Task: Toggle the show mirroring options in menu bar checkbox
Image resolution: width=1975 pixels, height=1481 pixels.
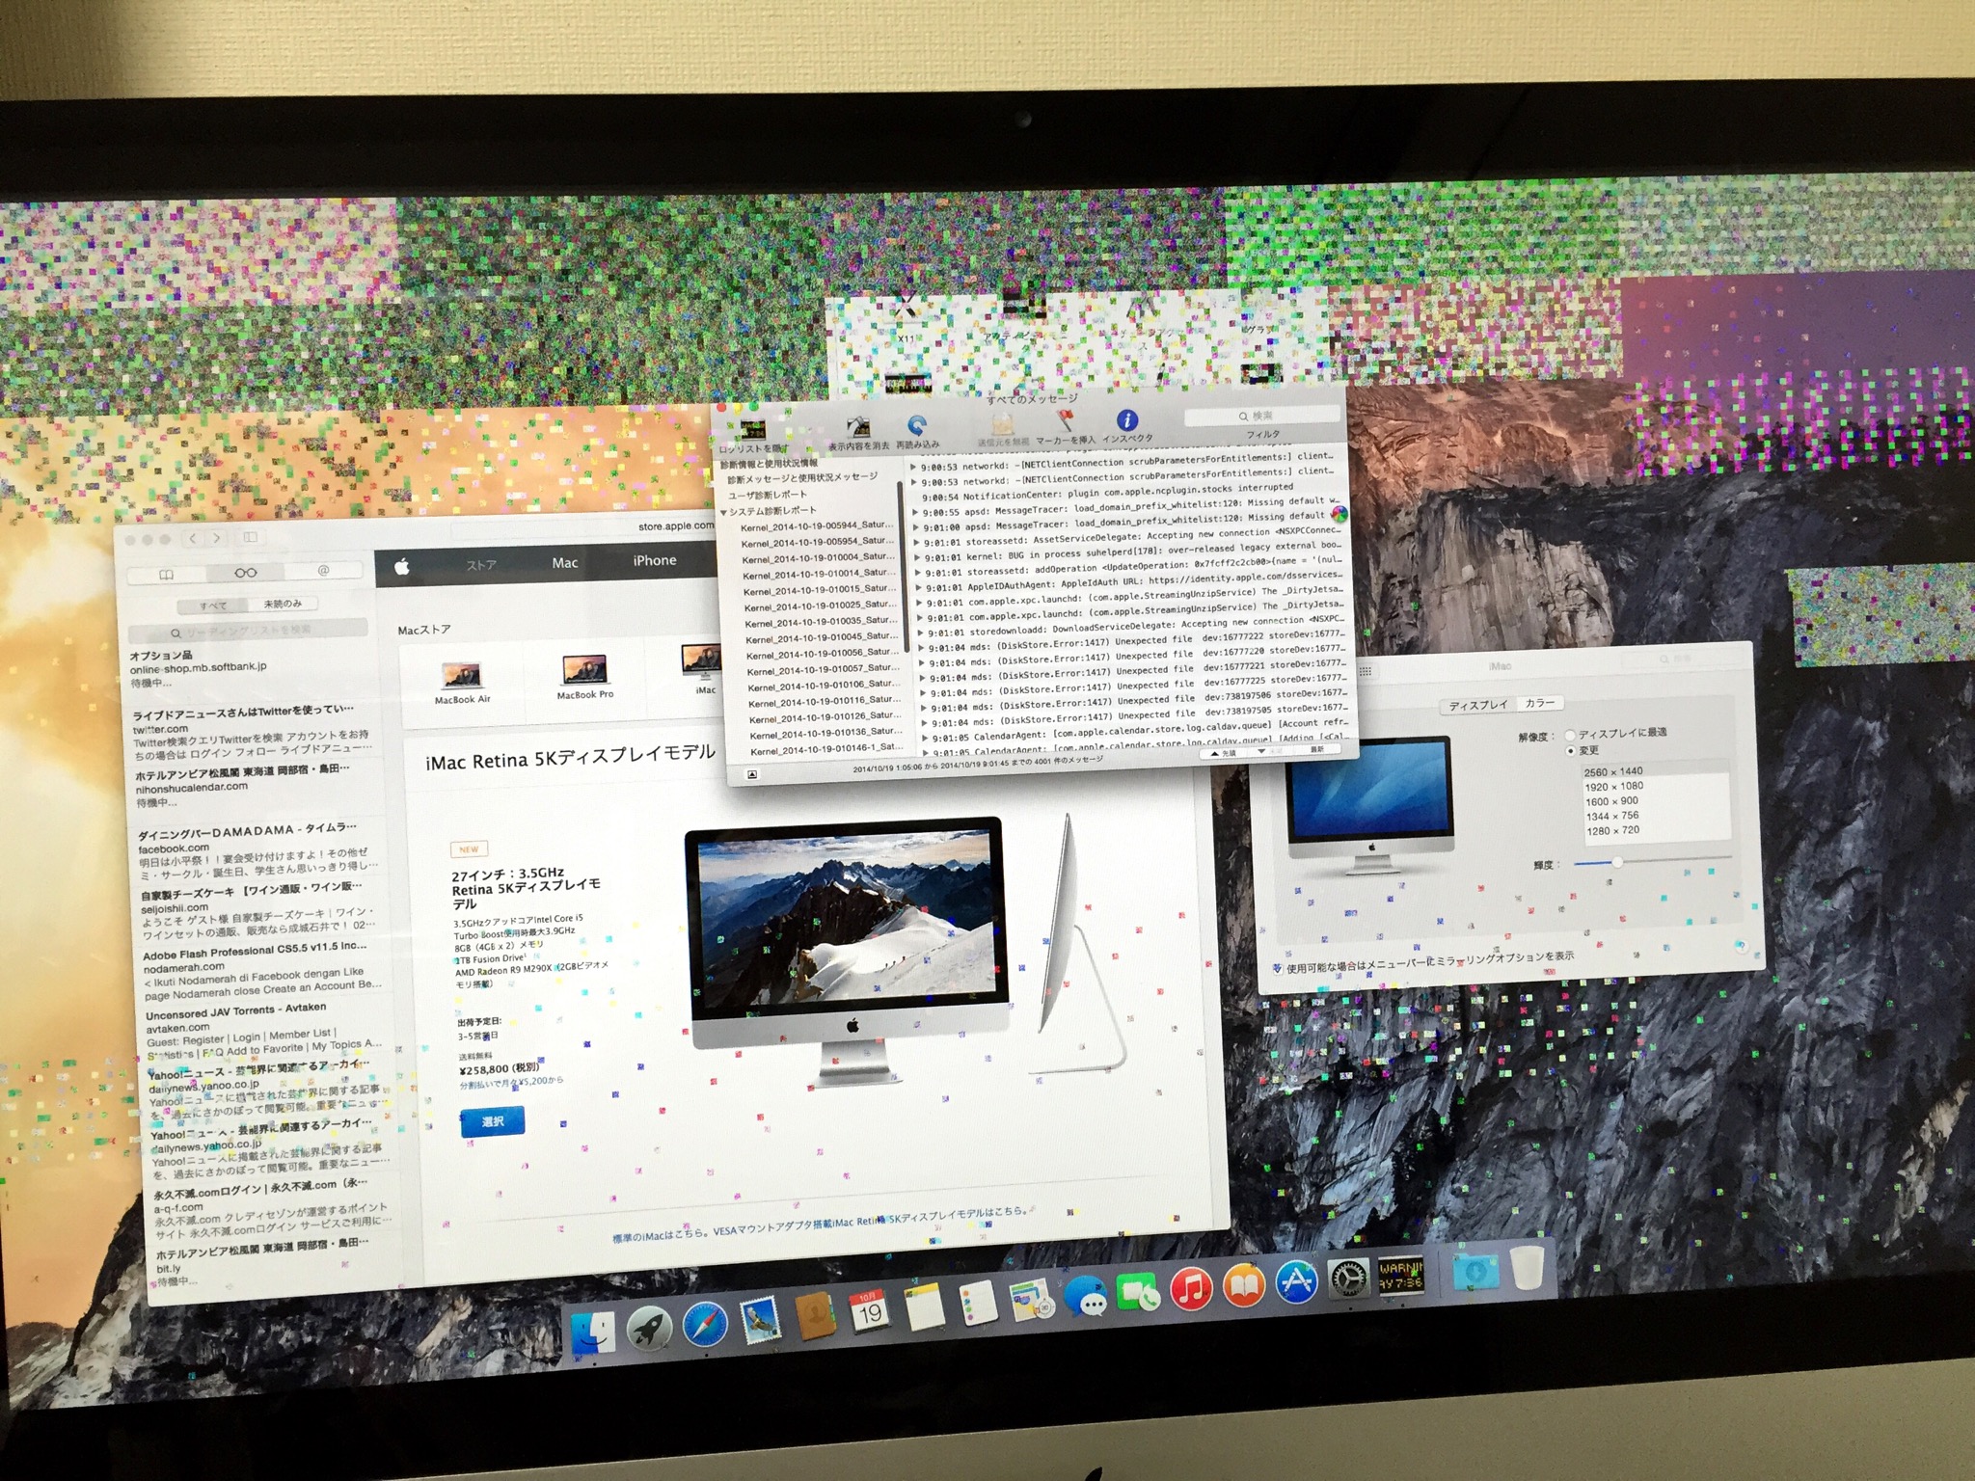Action: click(x=1277, y=968)
